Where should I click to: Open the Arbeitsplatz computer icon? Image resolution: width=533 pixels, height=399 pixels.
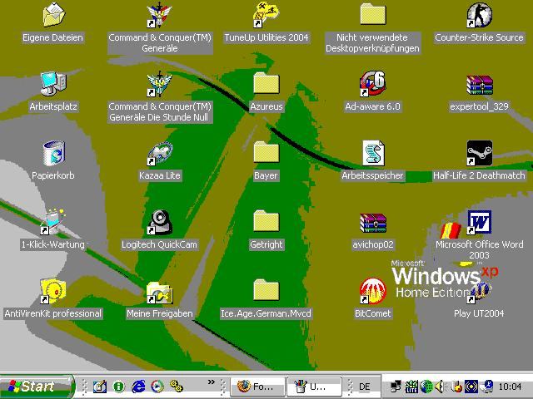53,84
